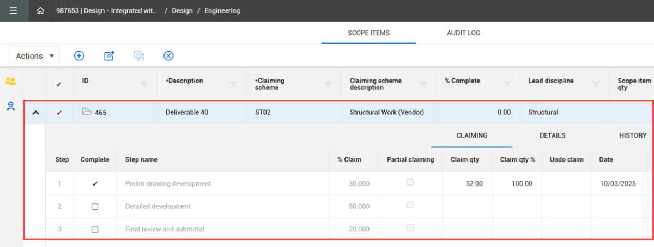The width and height of the screenshot is (654, 247).
Task: Click the copy scope item icon
Action: click(x=139, y=55)
